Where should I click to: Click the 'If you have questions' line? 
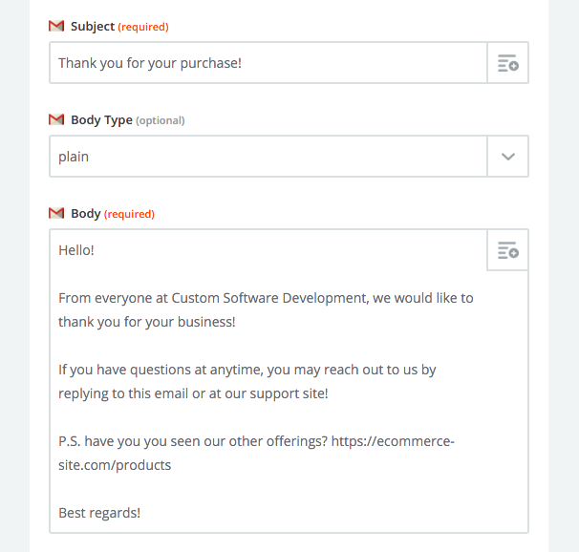tap(247, 370)
